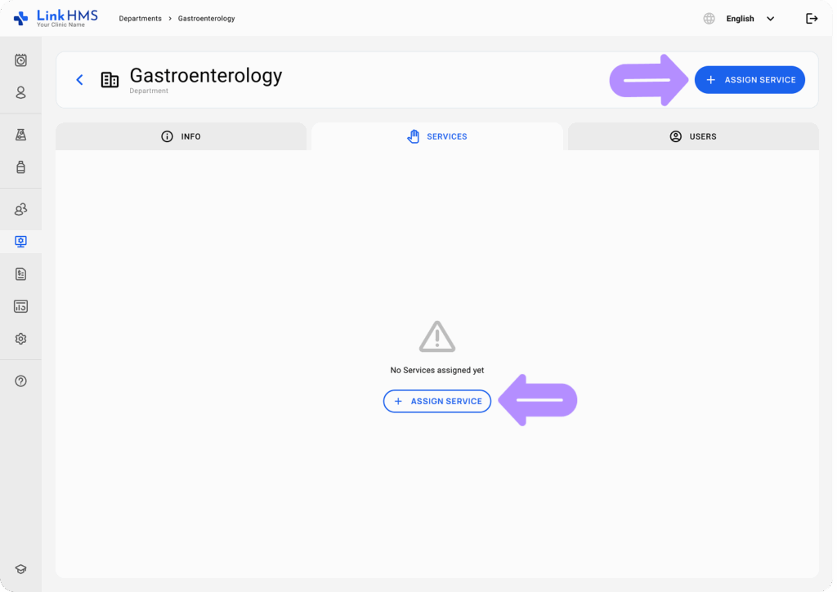Click the globe language icon
The height and width of the screenshot is (592, 837).
[x=708, y=18]
